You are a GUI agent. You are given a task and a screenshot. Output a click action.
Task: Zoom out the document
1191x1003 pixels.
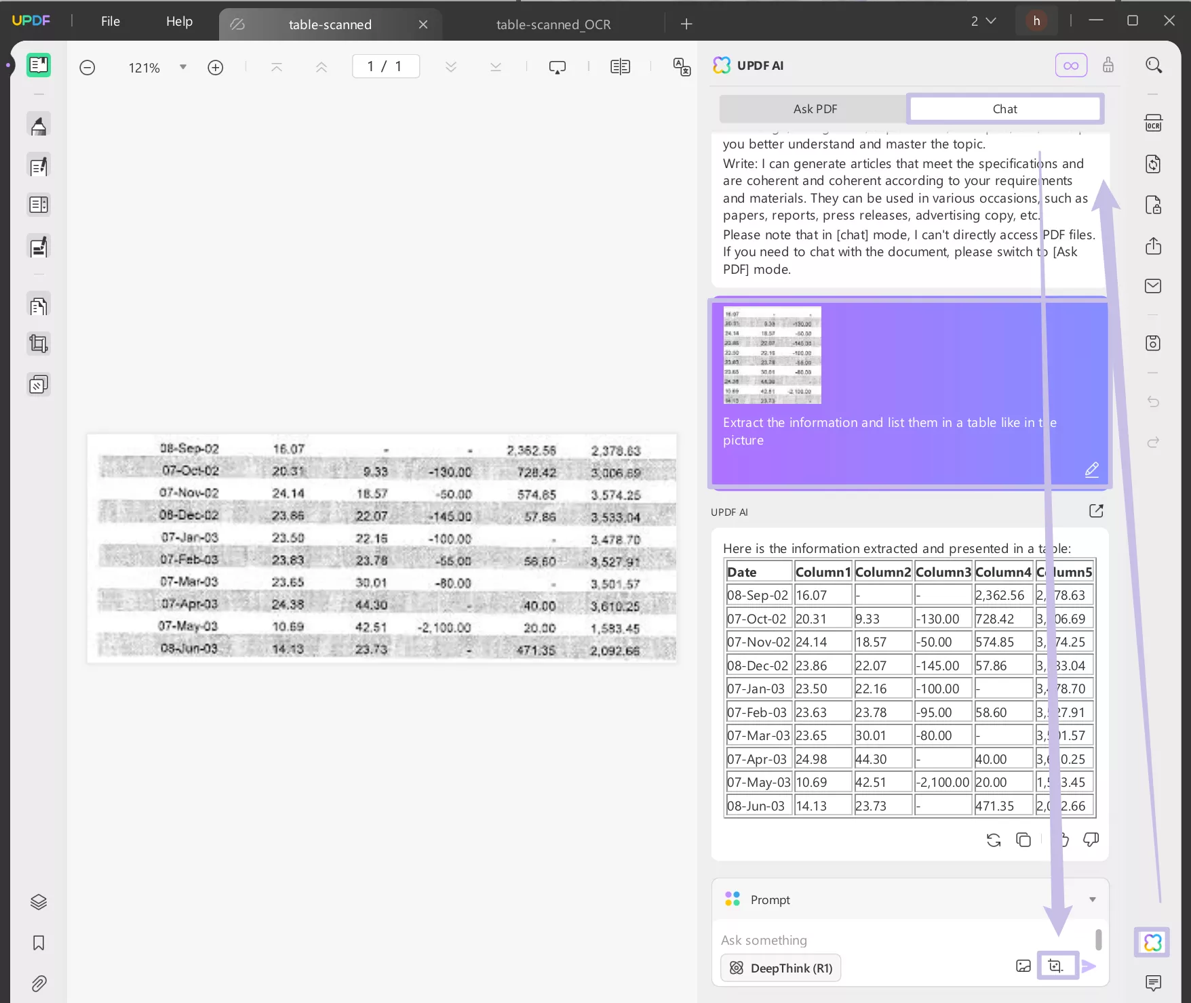pos(87,67)
